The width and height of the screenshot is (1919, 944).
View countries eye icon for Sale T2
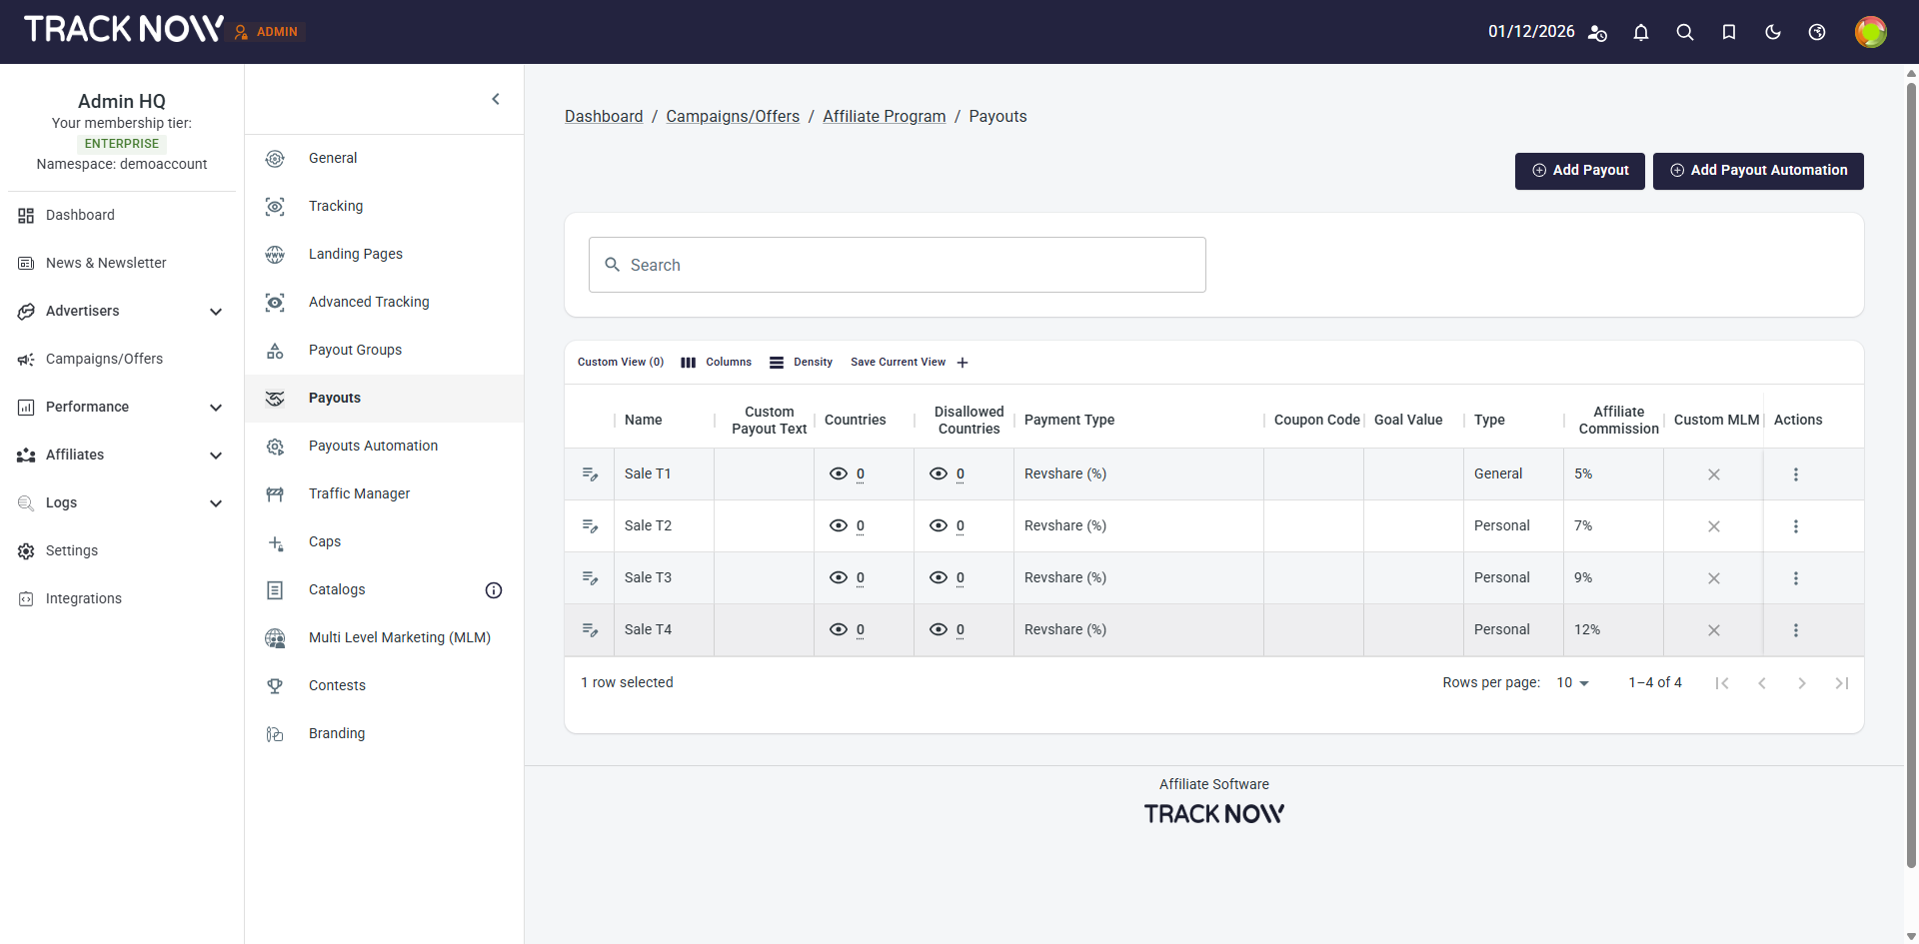839,526
